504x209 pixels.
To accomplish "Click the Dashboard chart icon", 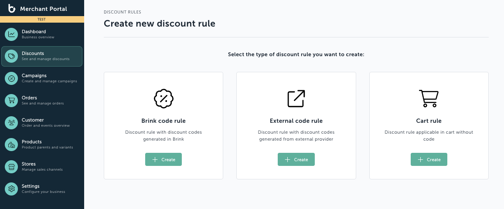I will [x=12, y=34].
